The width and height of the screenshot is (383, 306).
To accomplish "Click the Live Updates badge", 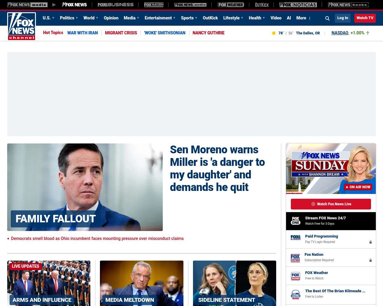I will point(25,266).
